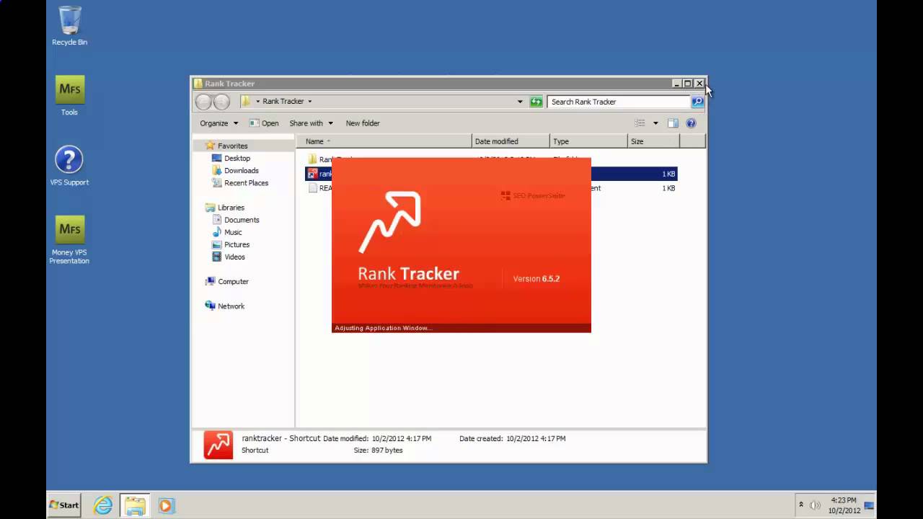Select Favorites in the navigation pane
The height and width of the screenshot is (519, 923).
[226, 146]
